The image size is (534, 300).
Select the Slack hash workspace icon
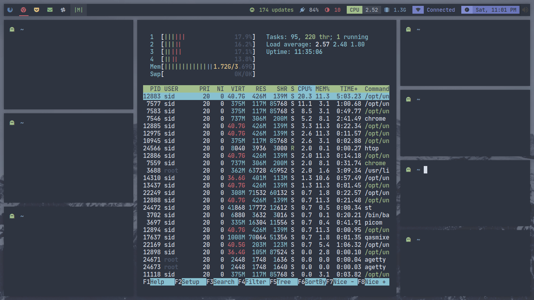[x=63, y=10]
